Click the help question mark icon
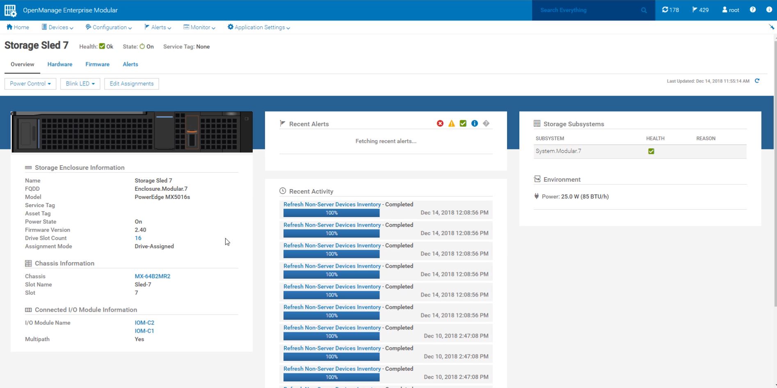Image resolution: width=777 pixels, height=388 pixels. coord(753,10)
